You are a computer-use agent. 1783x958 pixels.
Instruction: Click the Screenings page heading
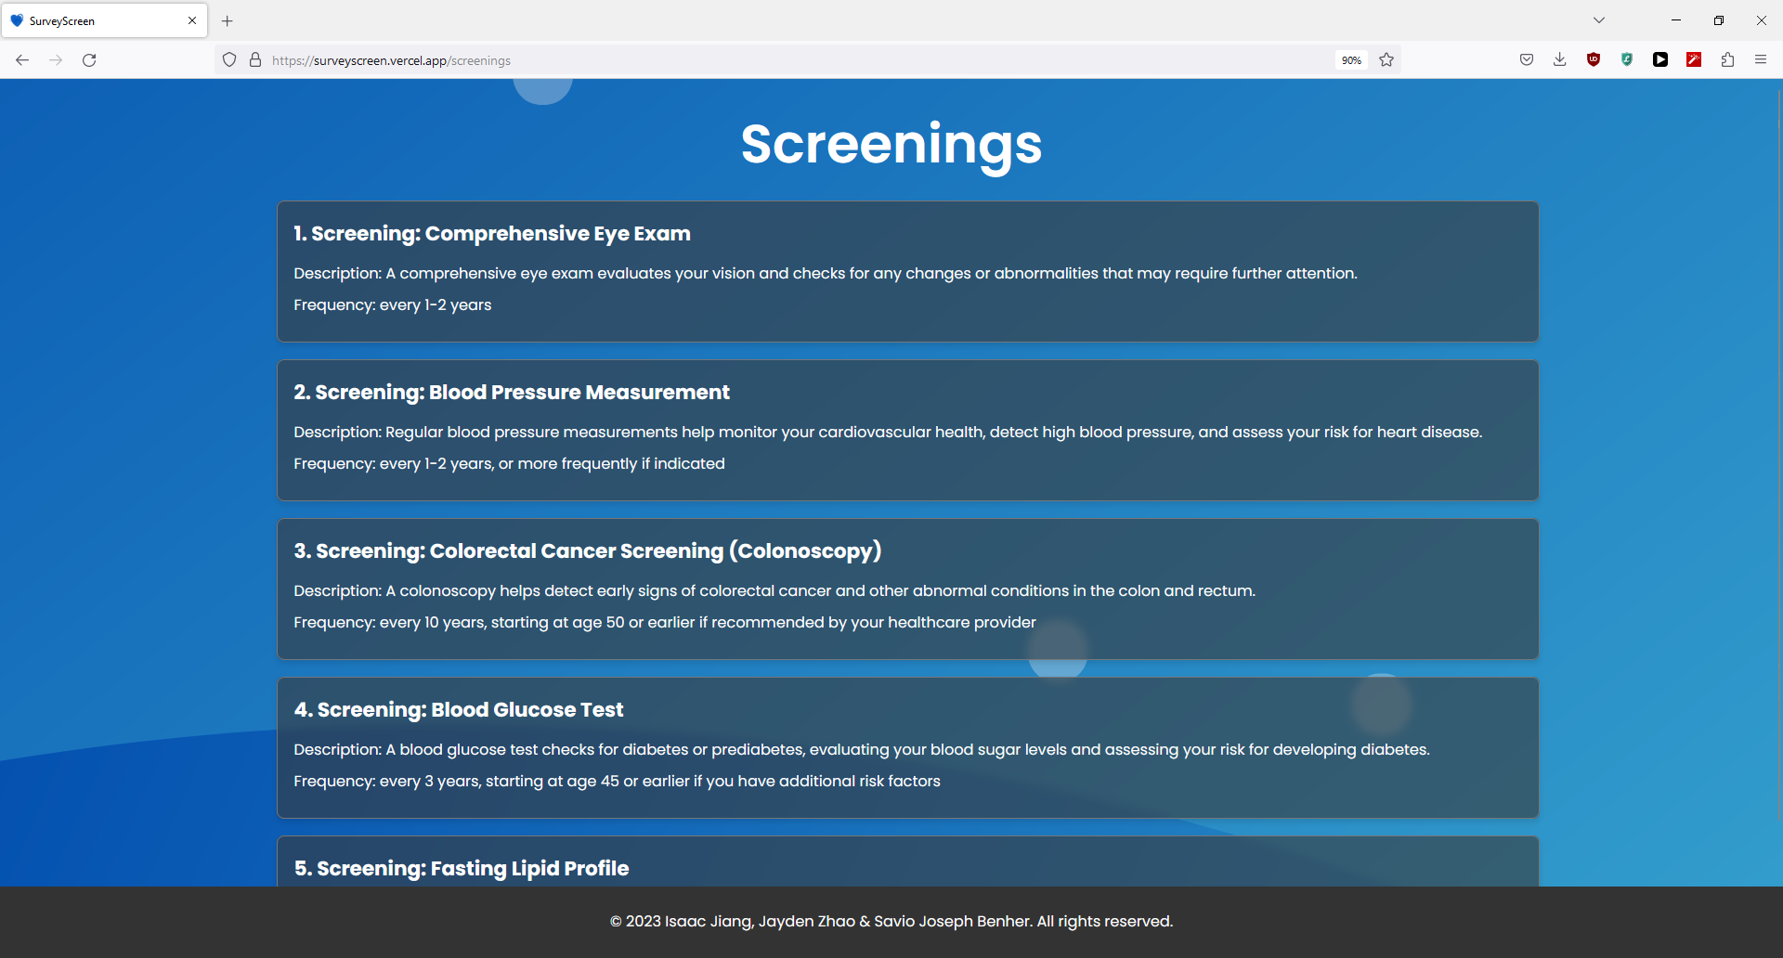(891, 145)
